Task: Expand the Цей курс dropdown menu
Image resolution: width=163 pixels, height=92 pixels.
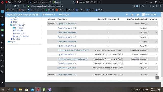Action: (x=65, y=15)
